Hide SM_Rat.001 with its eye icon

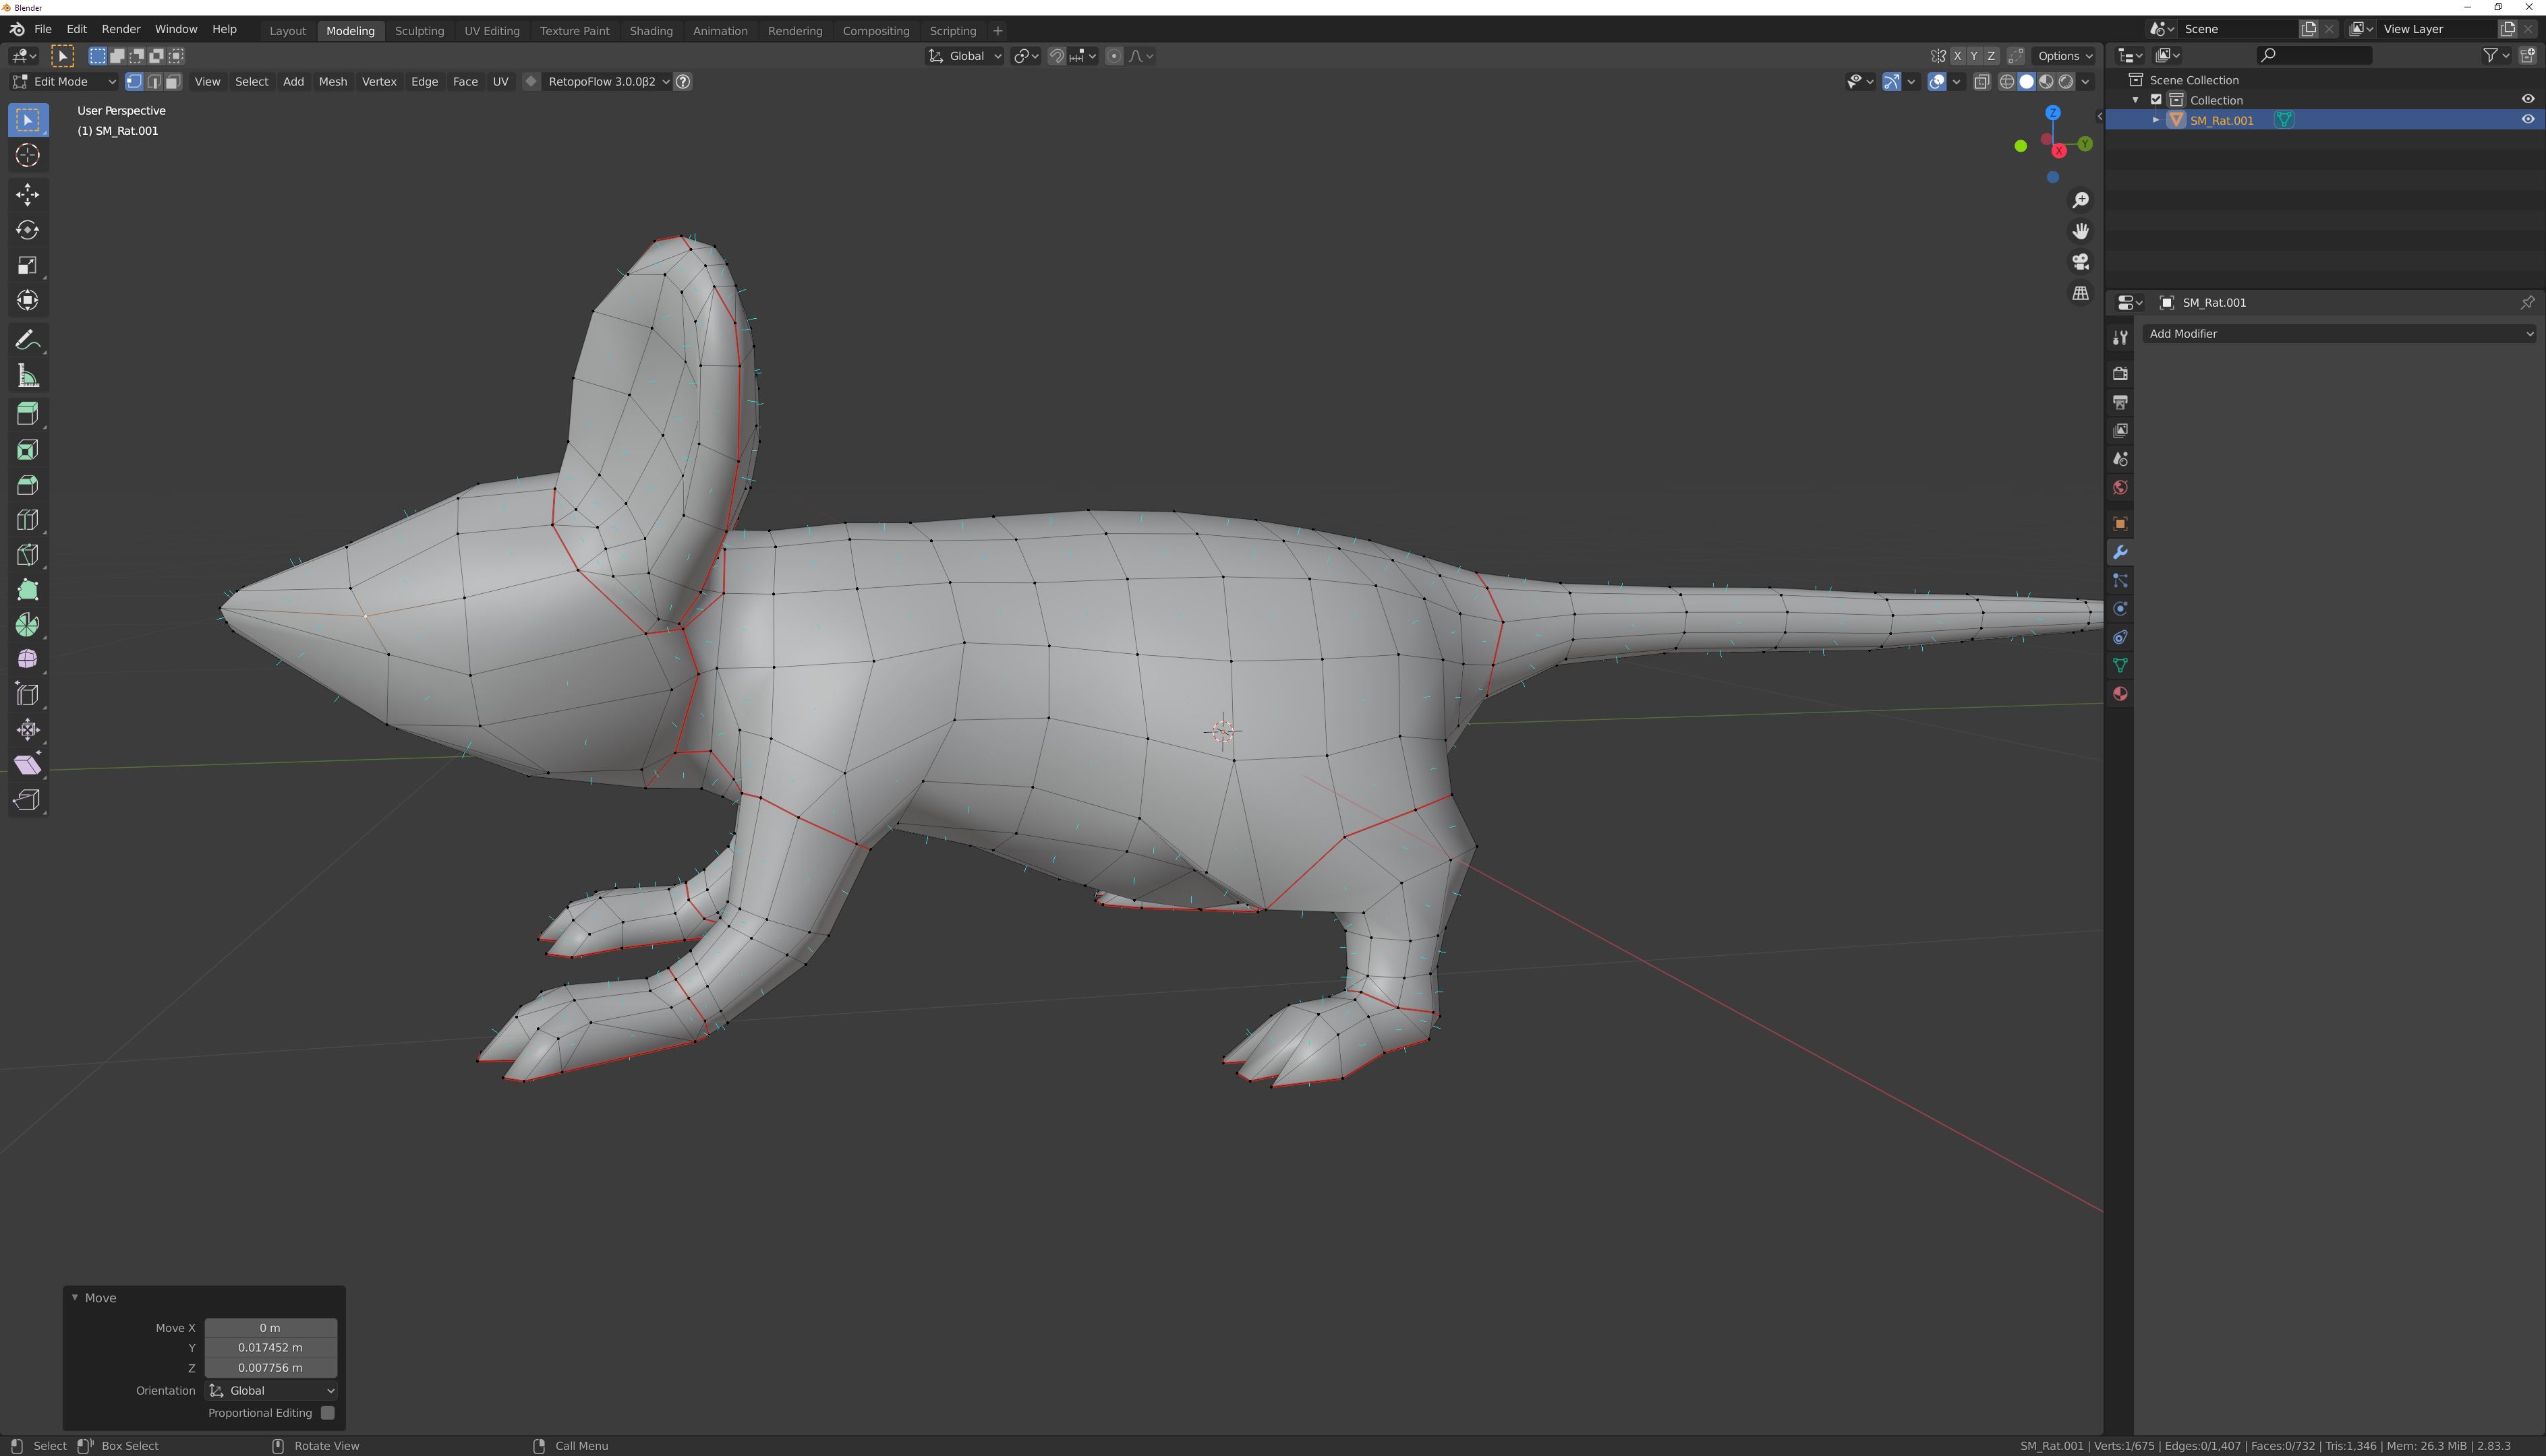click(2528, 120)
